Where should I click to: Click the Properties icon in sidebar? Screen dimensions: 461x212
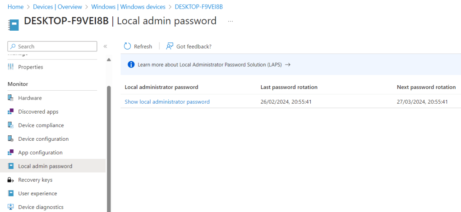point(11,67)
